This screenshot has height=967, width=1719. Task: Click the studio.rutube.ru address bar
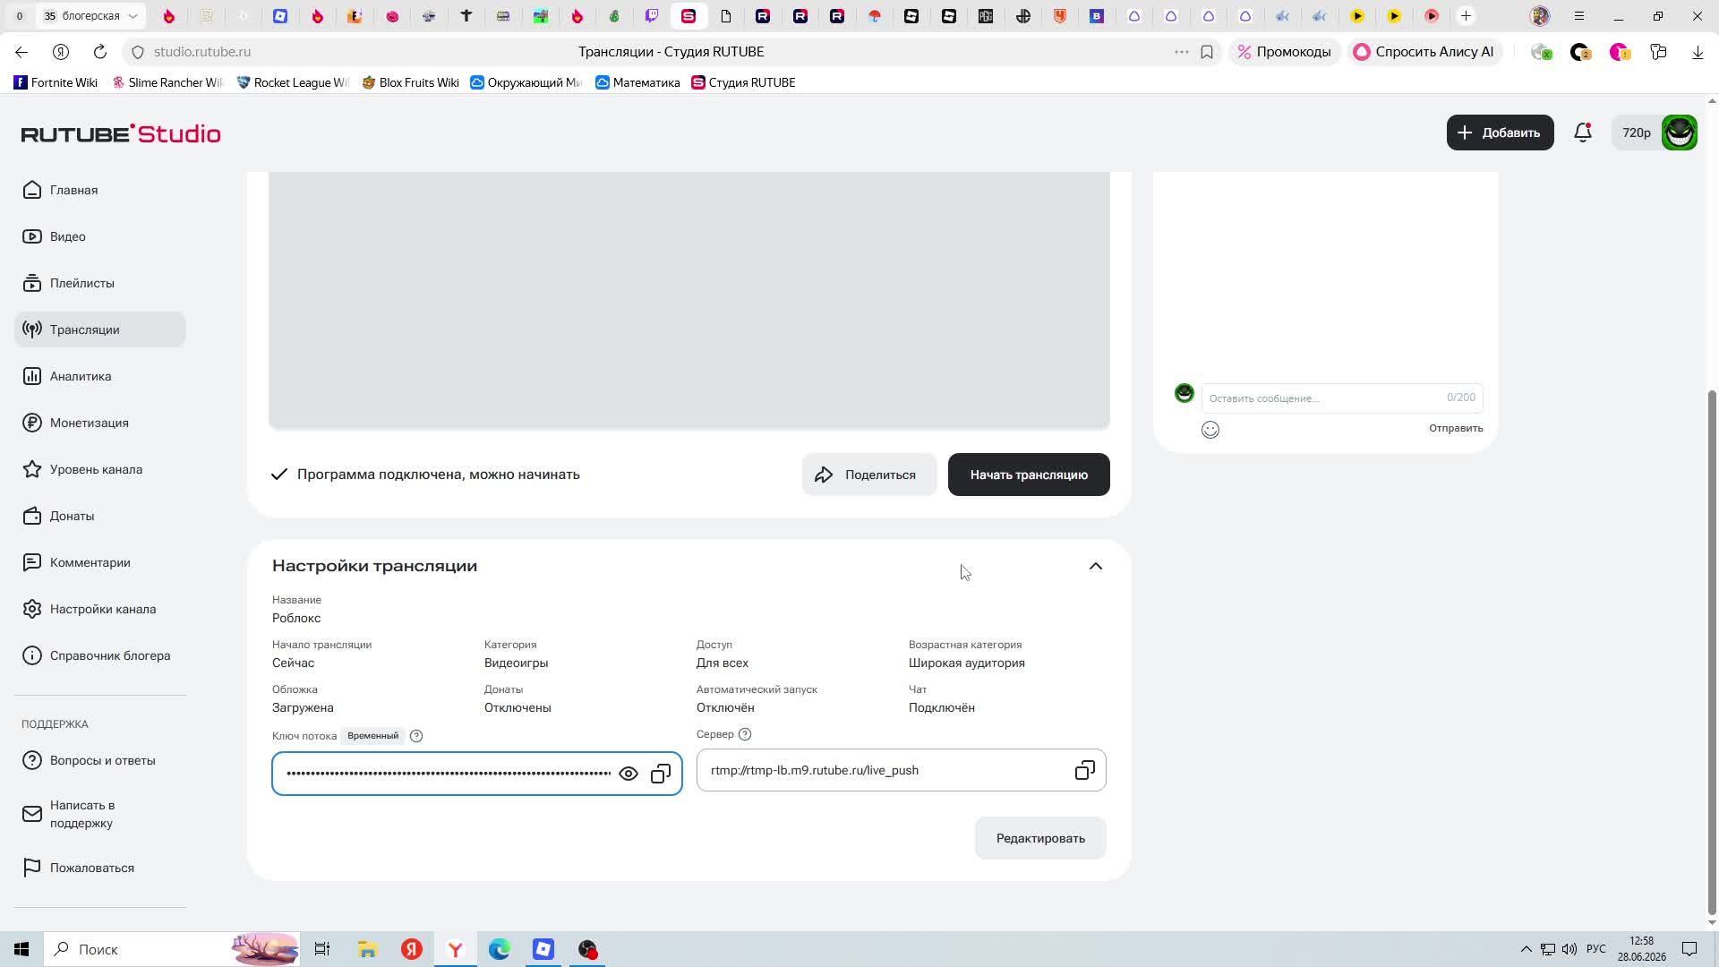[x=202, y=52]
